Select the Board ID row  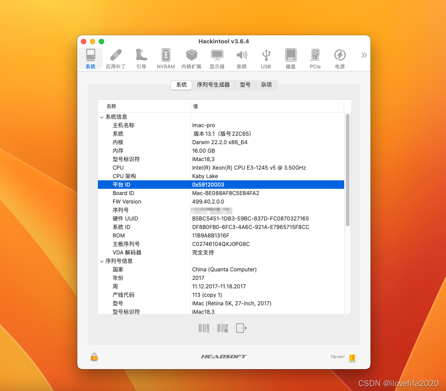221,193
